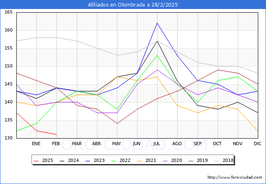Click the red 2025 legend color marker
Viewport: 266px width, 184px height.
tap(36, 161)
